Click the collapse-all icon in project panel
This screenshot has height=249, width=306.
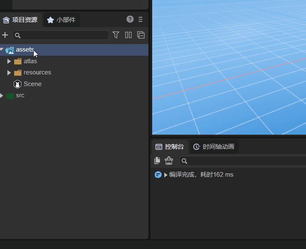141,35
